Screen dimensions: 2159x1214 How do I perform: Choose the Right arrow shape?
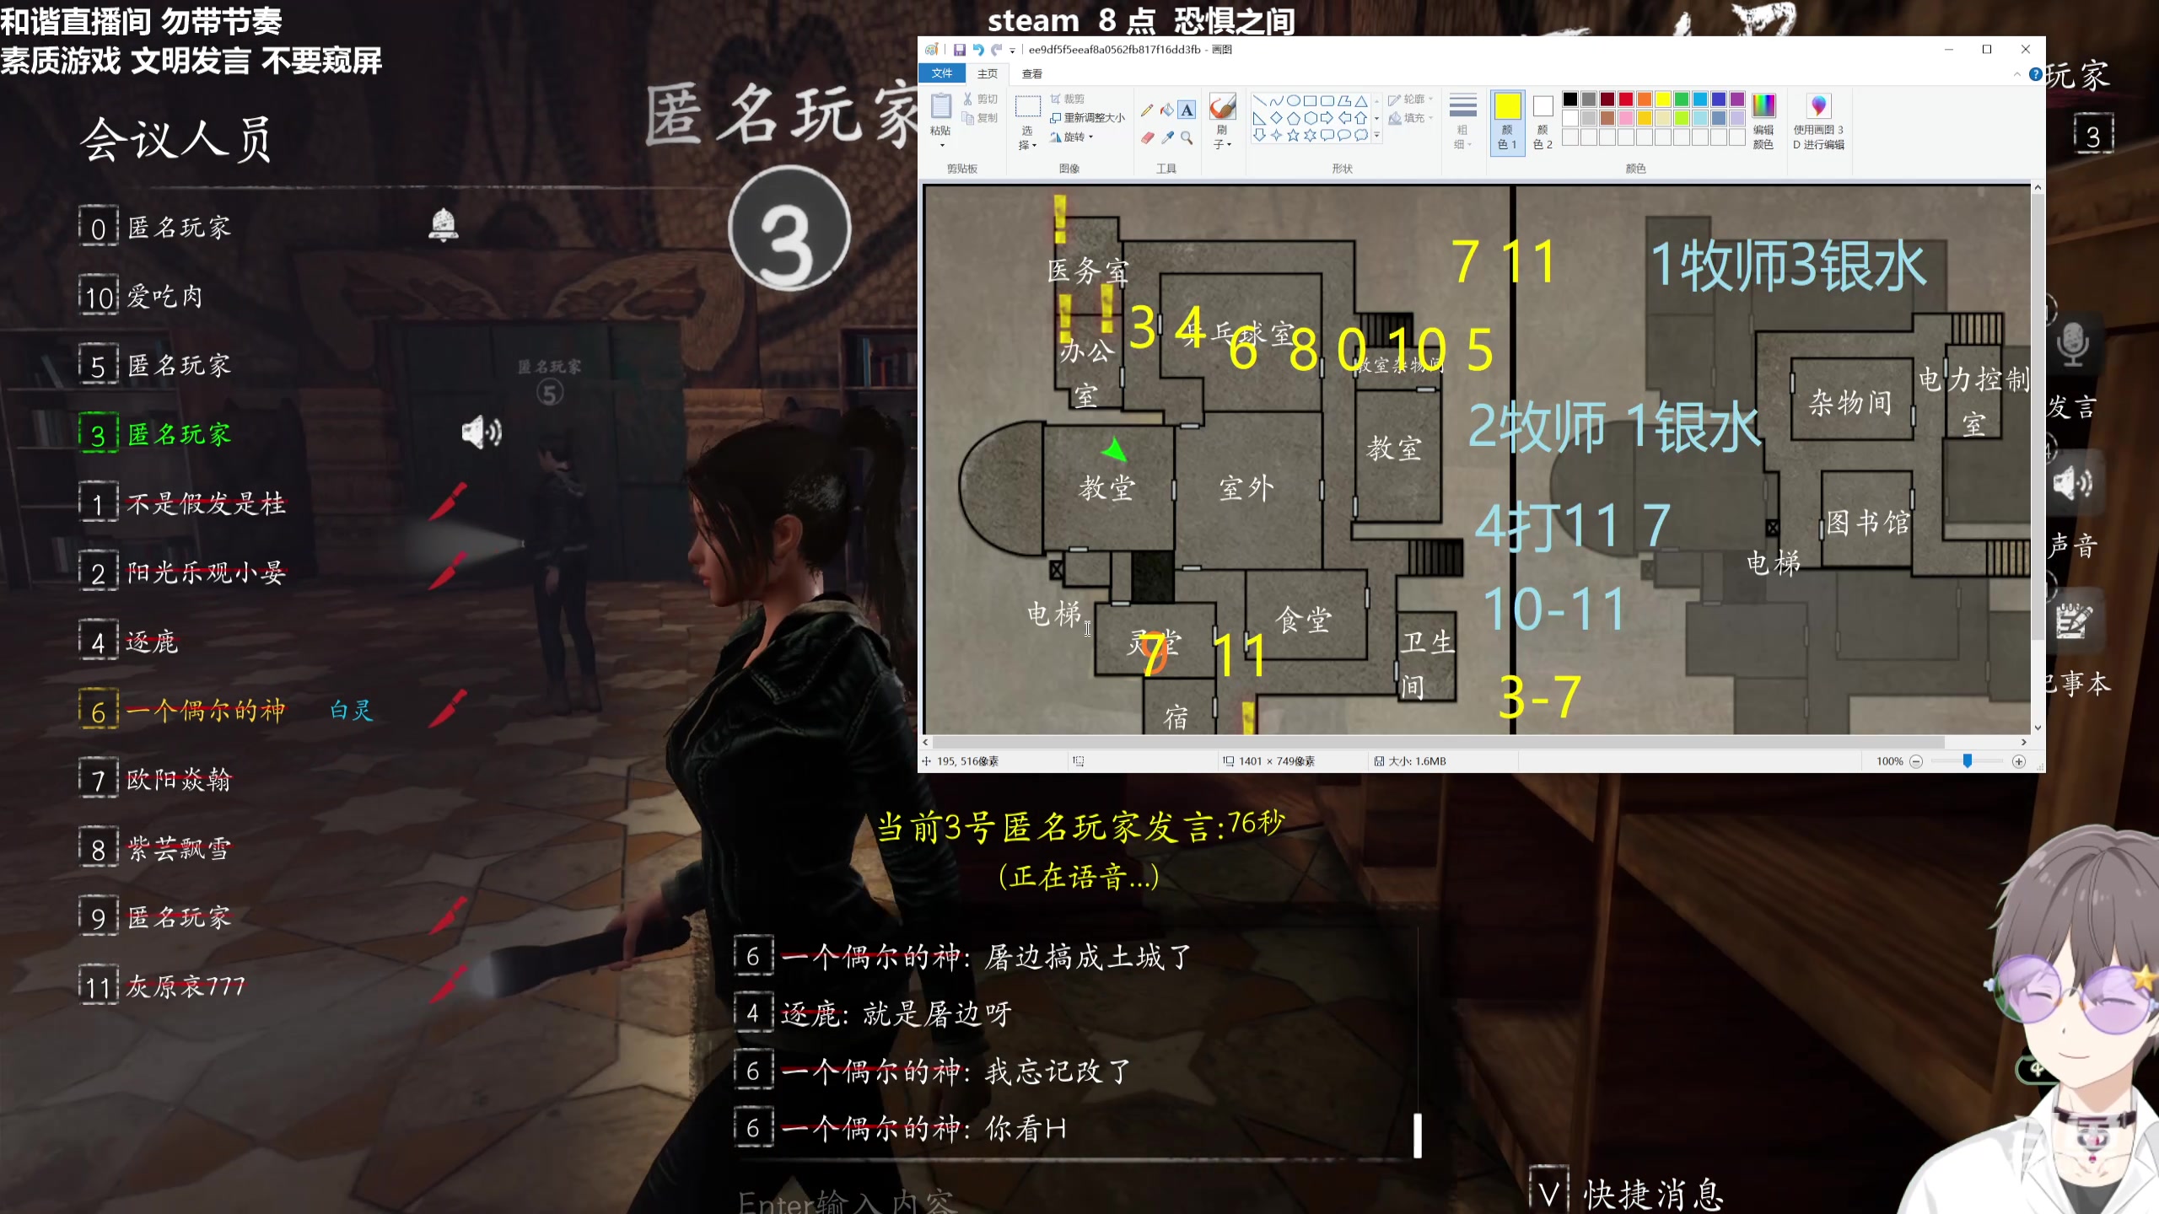1327,118
